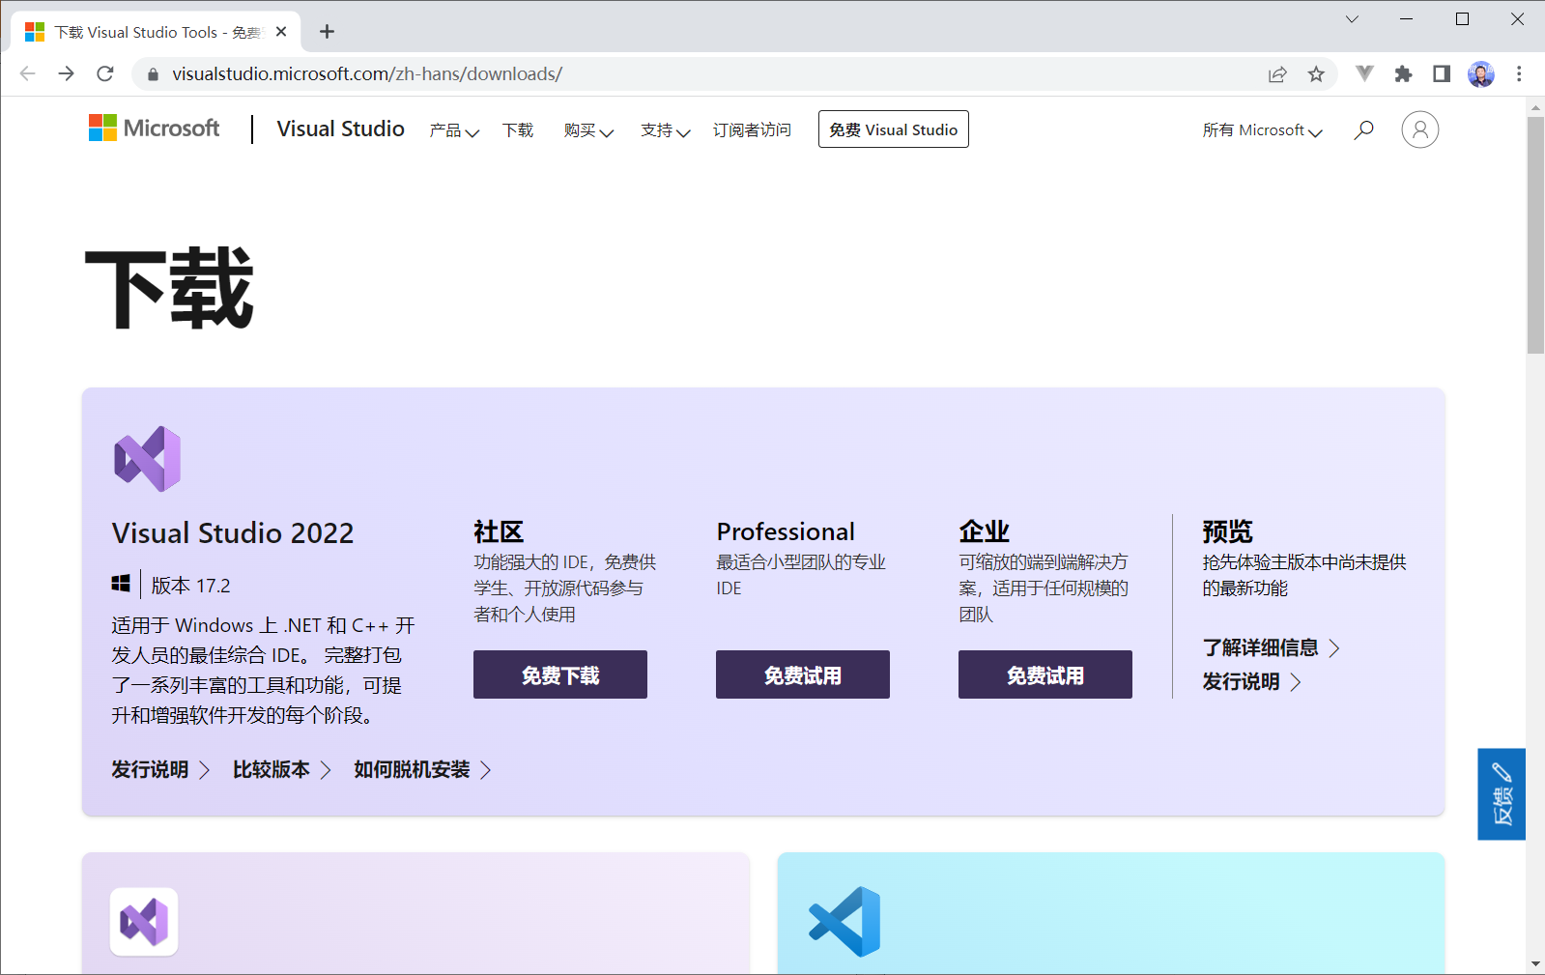Share this page icon in address bar

(x=1277, y=74)
